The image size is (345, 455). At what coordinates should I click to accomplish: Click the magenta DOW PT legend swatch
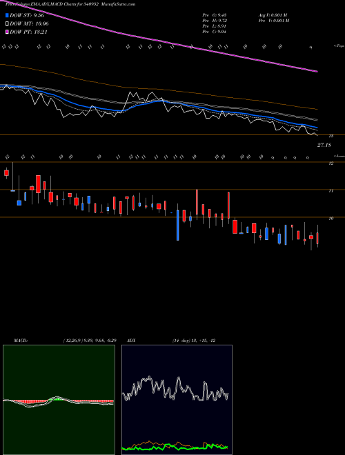point(7,32)
